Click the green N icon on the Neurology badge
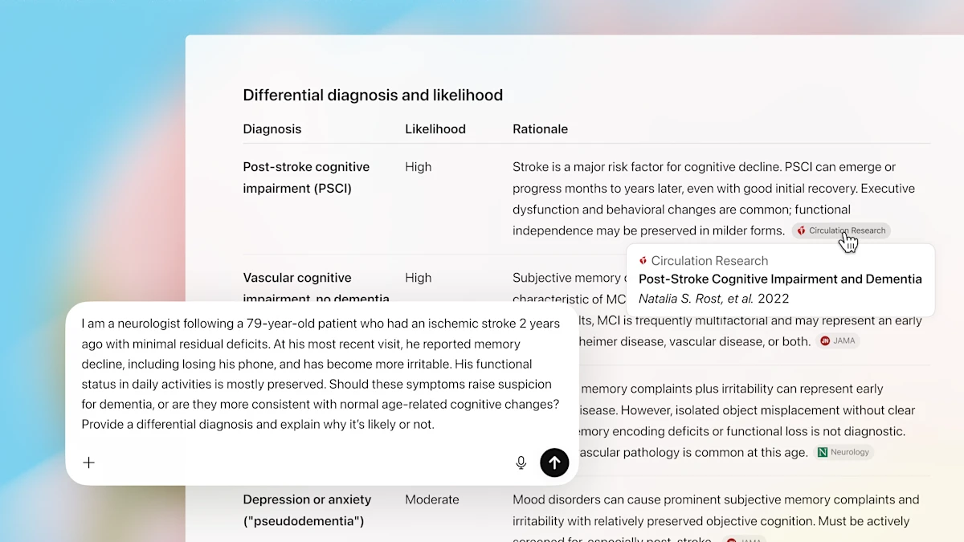 (821, 452)
